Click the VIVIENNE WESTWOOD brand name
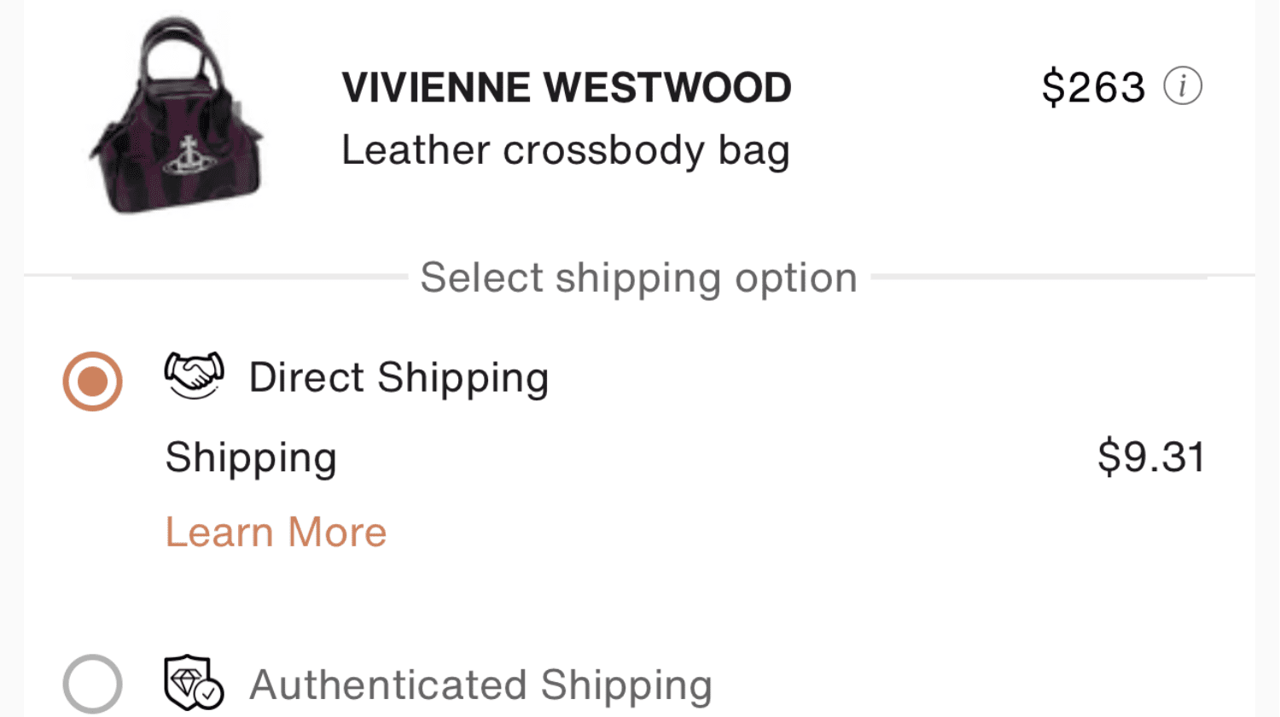 pyautogui.click(x=567, y=88)
